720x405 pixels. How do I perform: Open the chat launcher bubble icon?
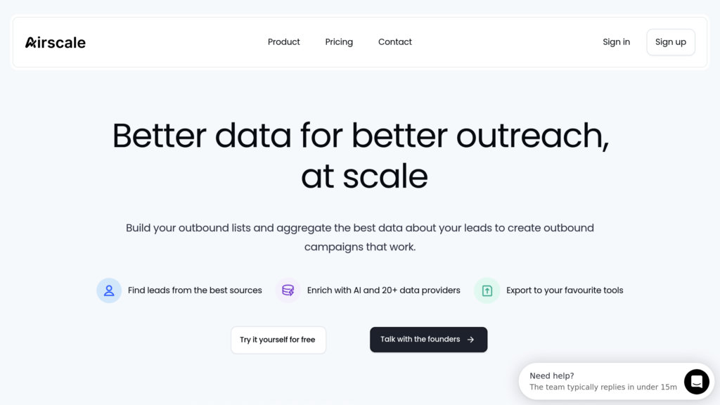(x=696, y=382)
